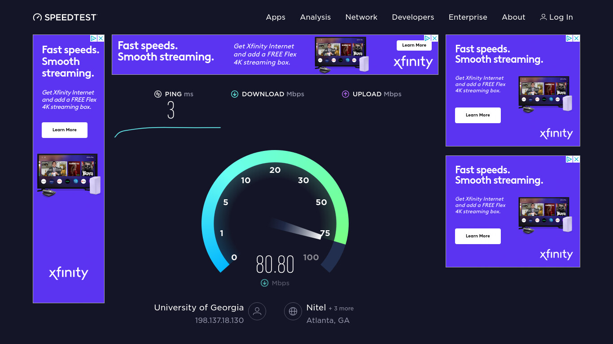Open the Enterprise menu item
This screenshot has height=344, width=613.
point(468,17)
